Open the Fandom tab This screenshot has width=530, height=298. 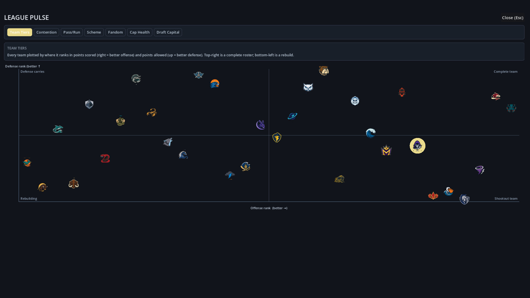click(115, 32)
